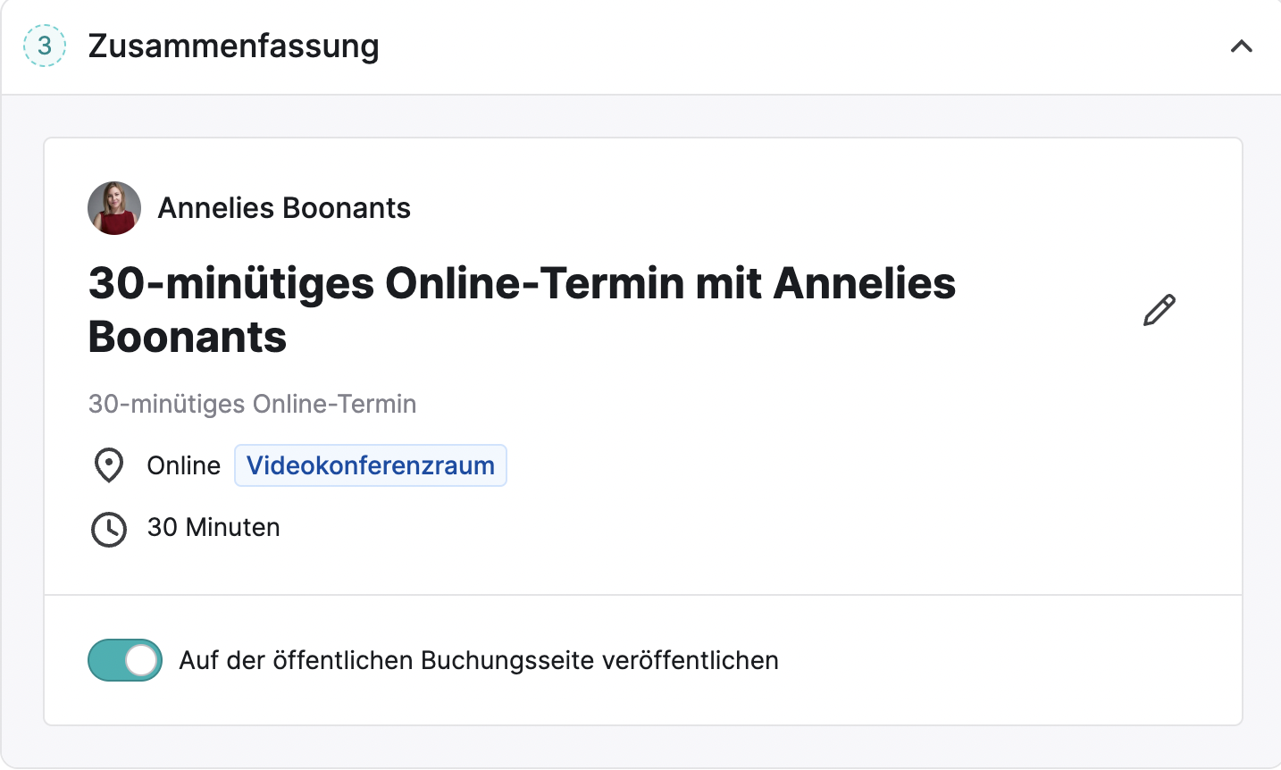
Task: Click the step 3 circle icon
Action: [45, 46]
